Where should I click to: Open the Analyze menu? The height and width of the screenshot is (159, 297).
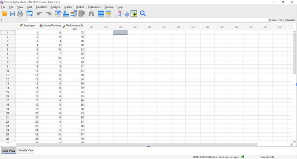(55, 7)
